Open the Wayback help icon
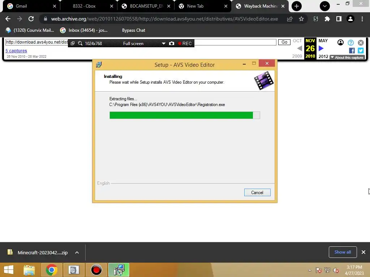This screenshot has height=277, width=370. 350,43
